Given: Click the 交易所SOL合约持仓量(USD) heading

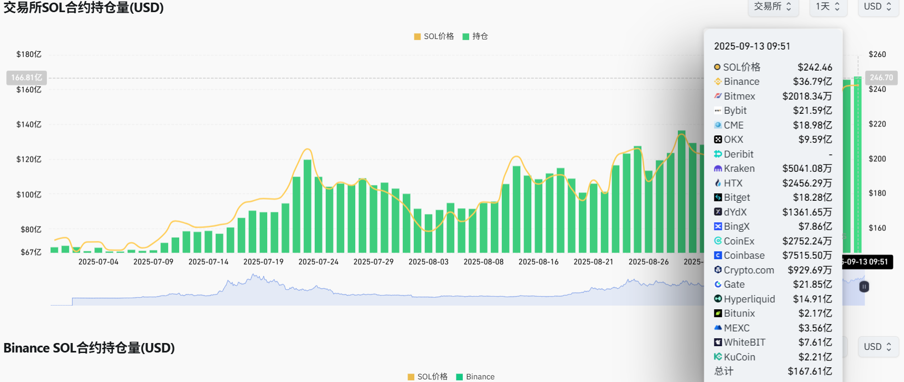Looking at the screenshot, I should 83,8.
